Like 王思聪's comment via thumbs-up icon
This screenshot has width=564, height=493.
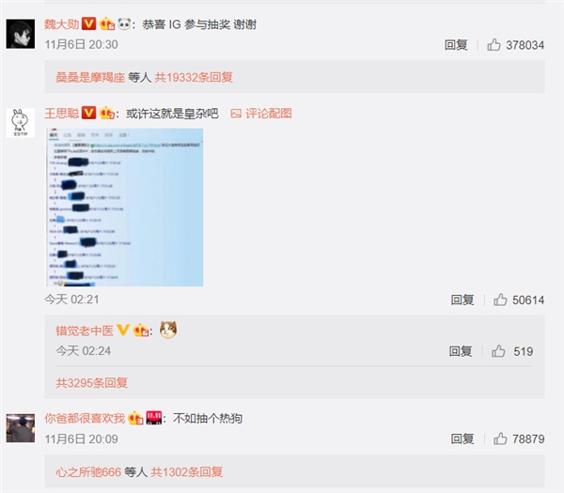click(x=500, y=300)
